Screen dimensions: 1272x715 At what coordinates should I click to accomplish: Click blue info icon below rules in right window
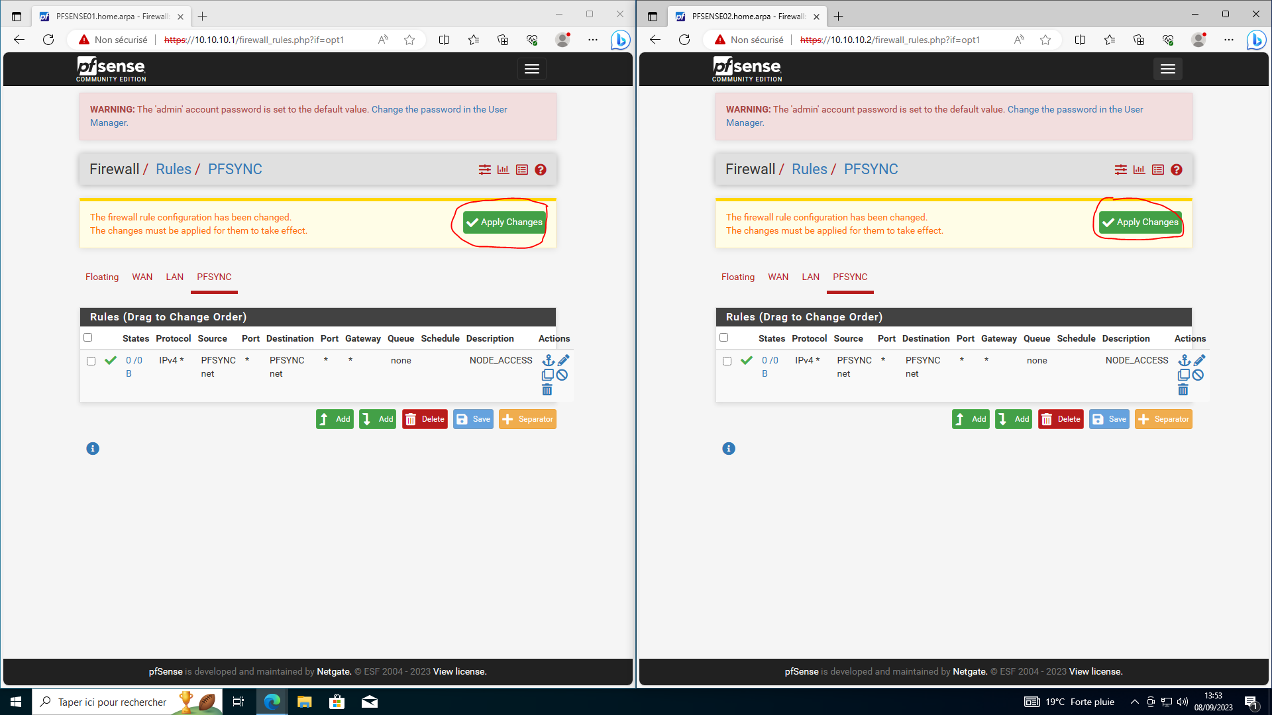[729, 448]
